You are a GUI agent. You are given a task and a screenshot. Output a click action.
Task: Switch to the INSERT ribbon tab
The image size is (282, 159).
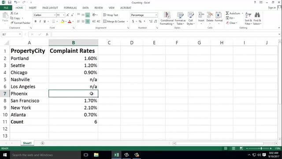[33, 8]
